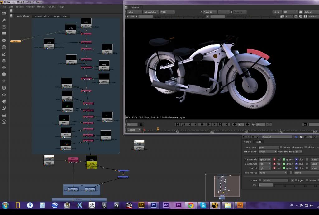Open the Views nodes eye icon
Image resolution: width=319 pixels, height=215 pixels.
click(4, 95)
